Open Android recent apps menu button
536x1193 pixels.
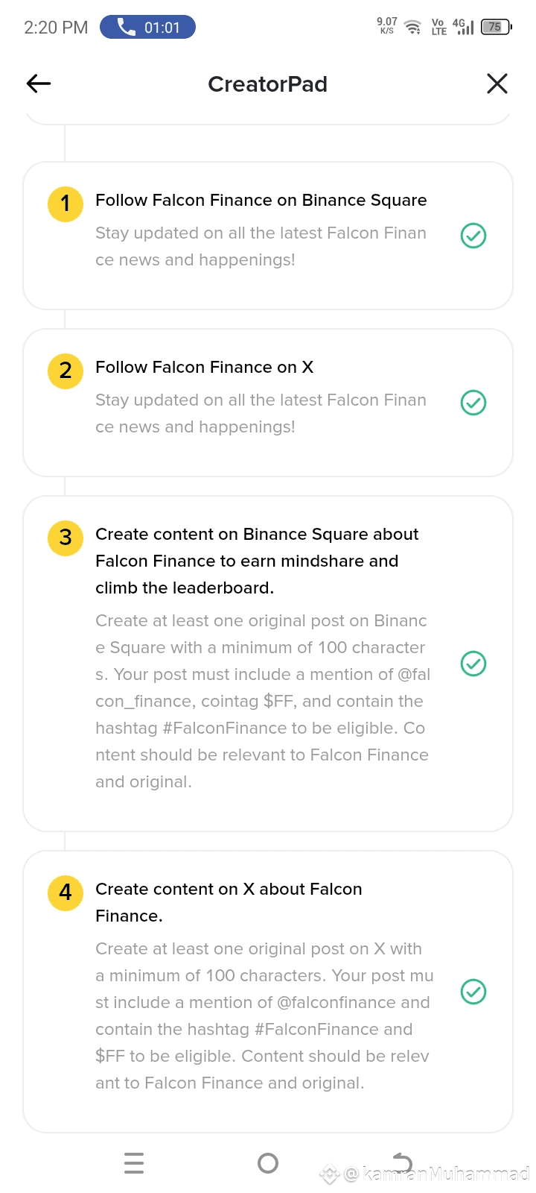pos(134,1163)
